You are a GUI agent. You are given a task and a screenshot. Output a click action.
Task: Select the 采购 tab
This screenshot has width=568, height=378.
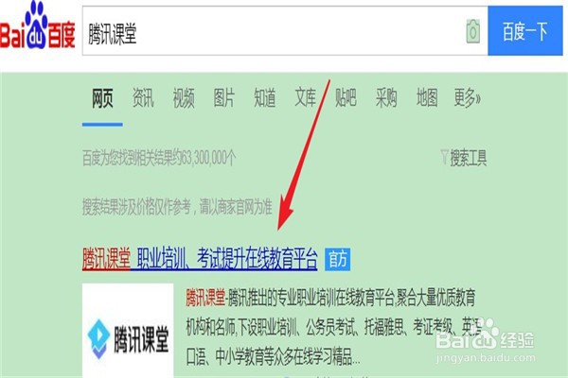click(386, 97)
